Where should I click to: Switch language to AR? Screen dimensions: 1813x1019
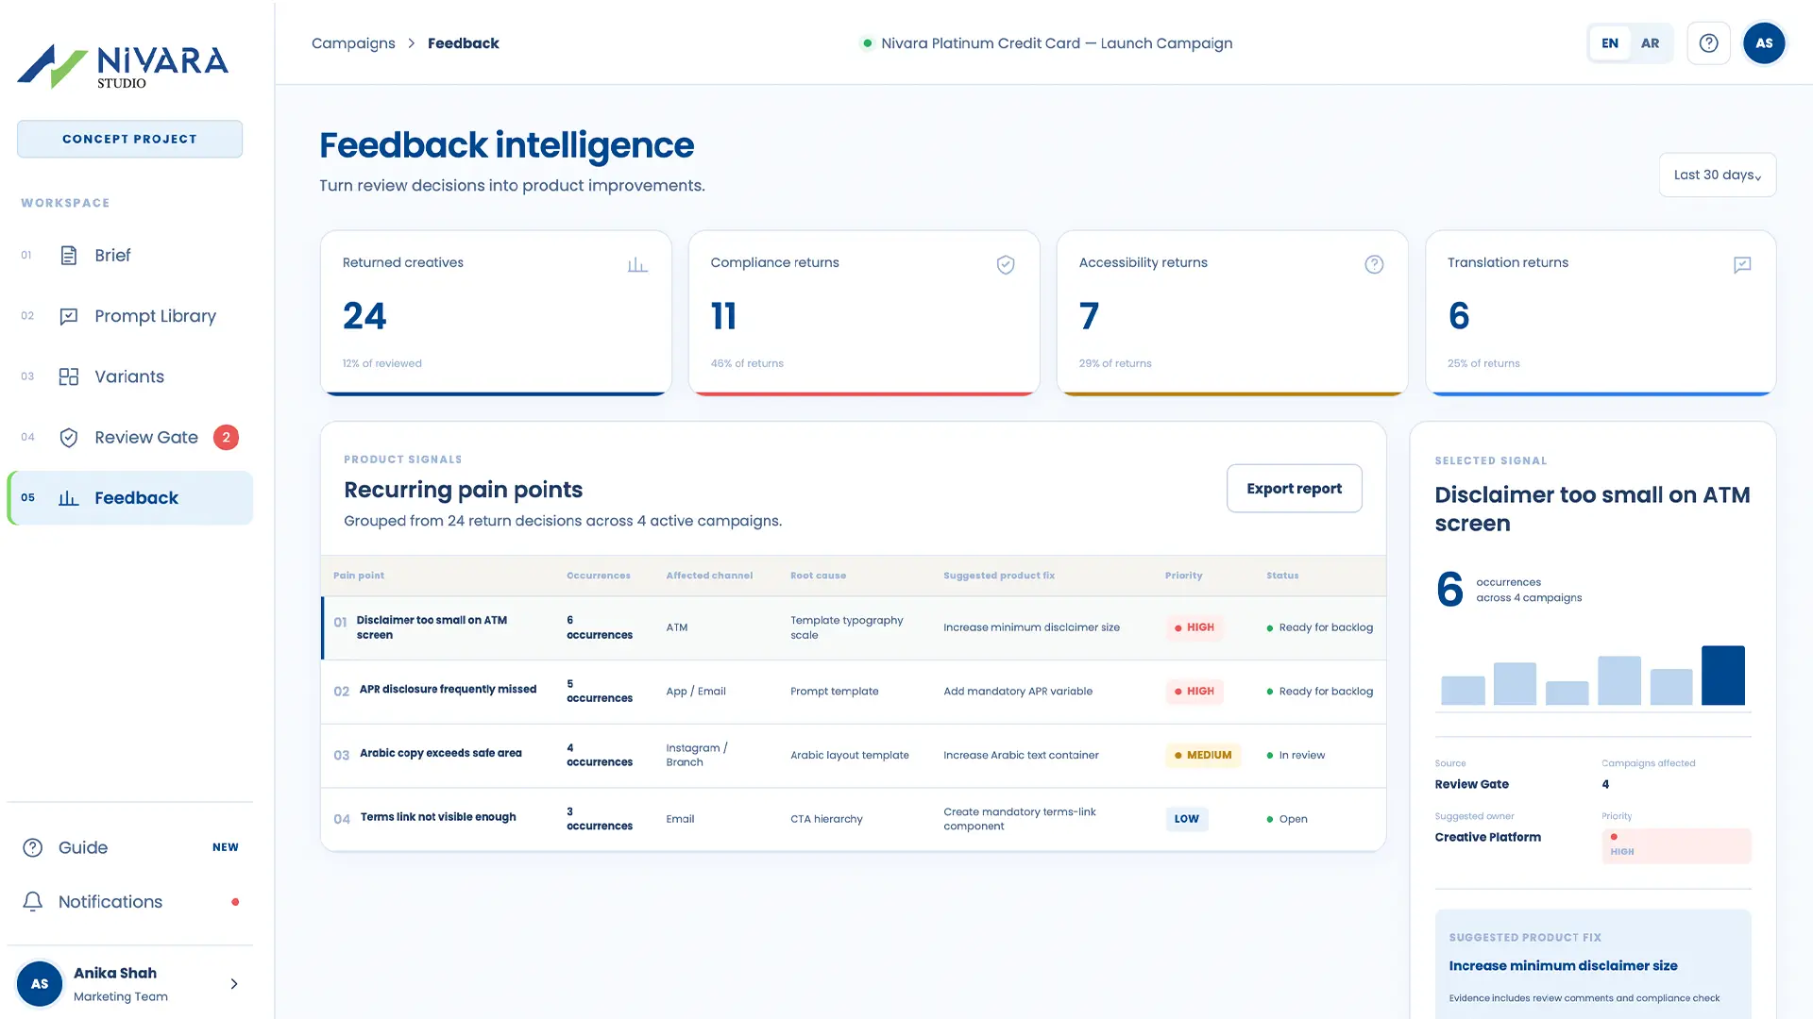[x=1650, y=43]
